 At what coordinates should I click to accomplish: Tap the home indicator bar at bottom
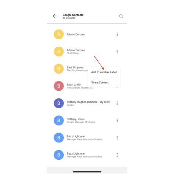pos(87,172)
